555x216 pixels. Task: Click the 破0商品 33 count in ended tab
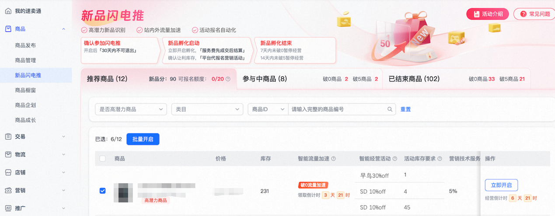coord(482,79)
